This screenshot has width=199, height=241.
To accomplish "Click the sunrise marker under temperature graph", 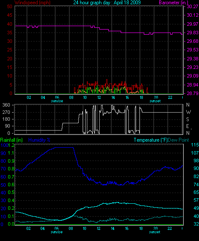I will (x=56, y=232).
